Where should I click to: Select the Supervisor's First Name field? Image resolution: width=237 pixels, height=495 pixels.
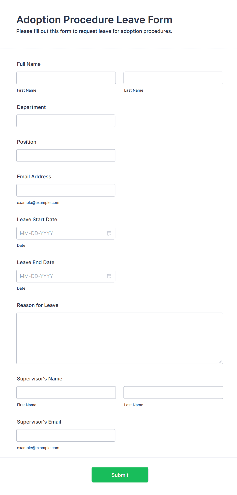66,392
